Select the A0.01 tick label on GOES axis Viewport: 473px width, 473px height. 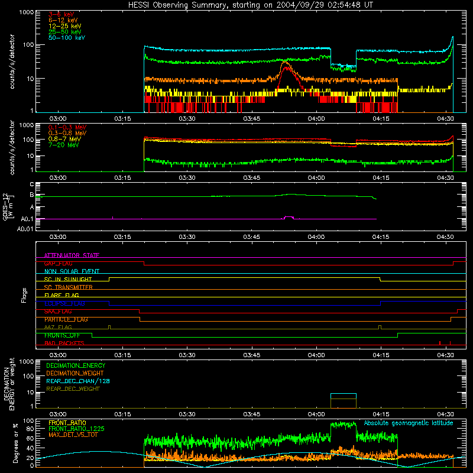coord(25,229)
